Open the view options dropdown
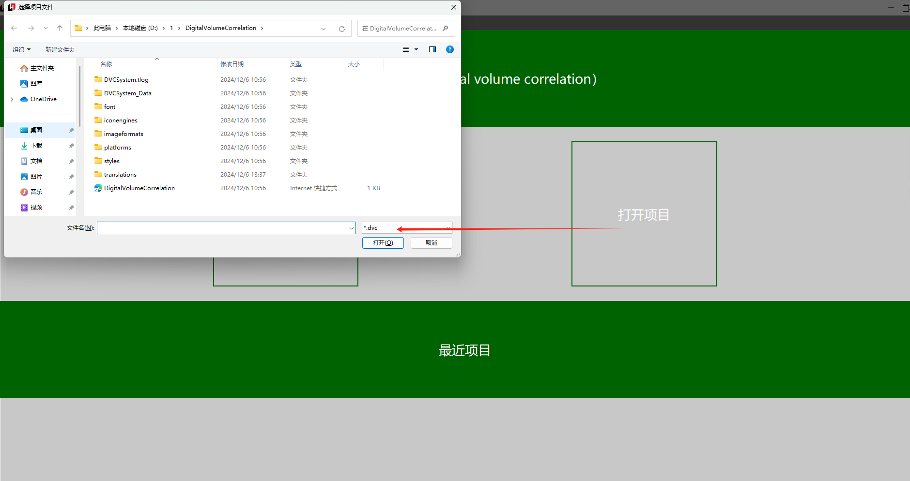This screenshot has width=910, height=481. [x=416, y=49]
